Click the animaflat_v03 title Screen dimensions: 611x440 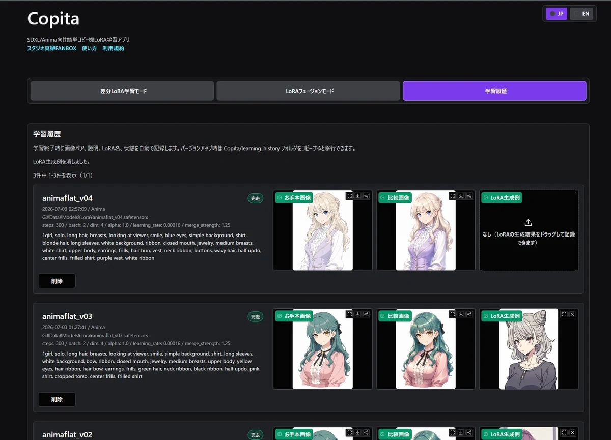point(67,317)
